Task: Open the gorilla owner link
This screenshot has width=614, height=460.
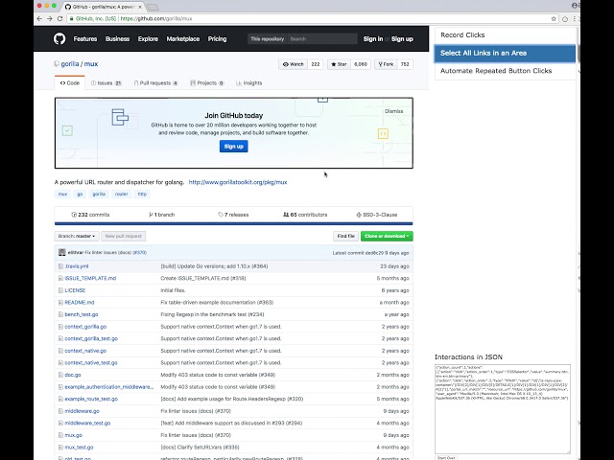Action: click(70, 64)
